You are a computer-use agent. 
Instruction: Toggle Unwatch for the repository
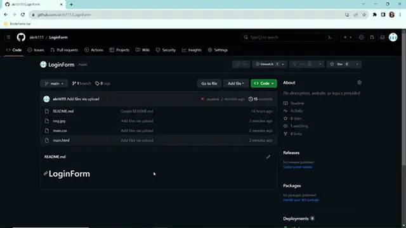click(x=266, y=64)
